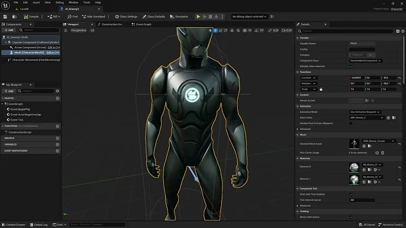Click the Browse to asset toolbar icon
This screenshot has width=406, height=228.
pos(15,16)
